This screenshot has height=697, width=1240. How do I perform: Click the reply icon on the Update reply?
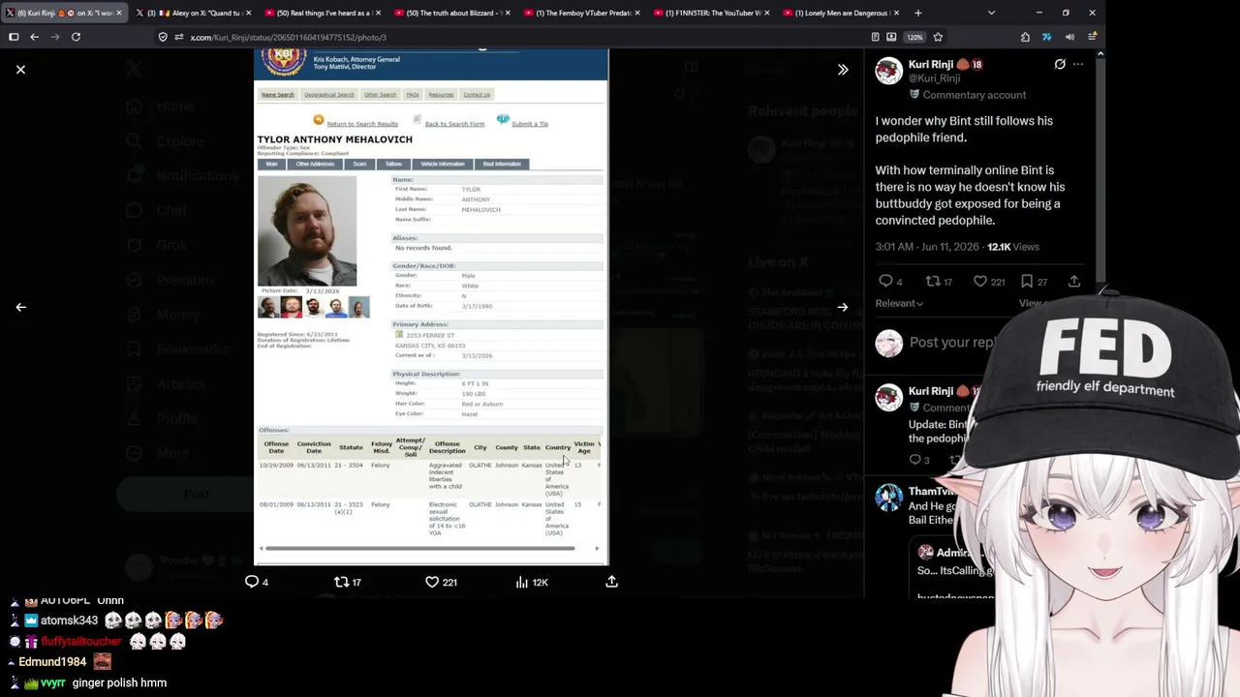click(x=915, y=460)
